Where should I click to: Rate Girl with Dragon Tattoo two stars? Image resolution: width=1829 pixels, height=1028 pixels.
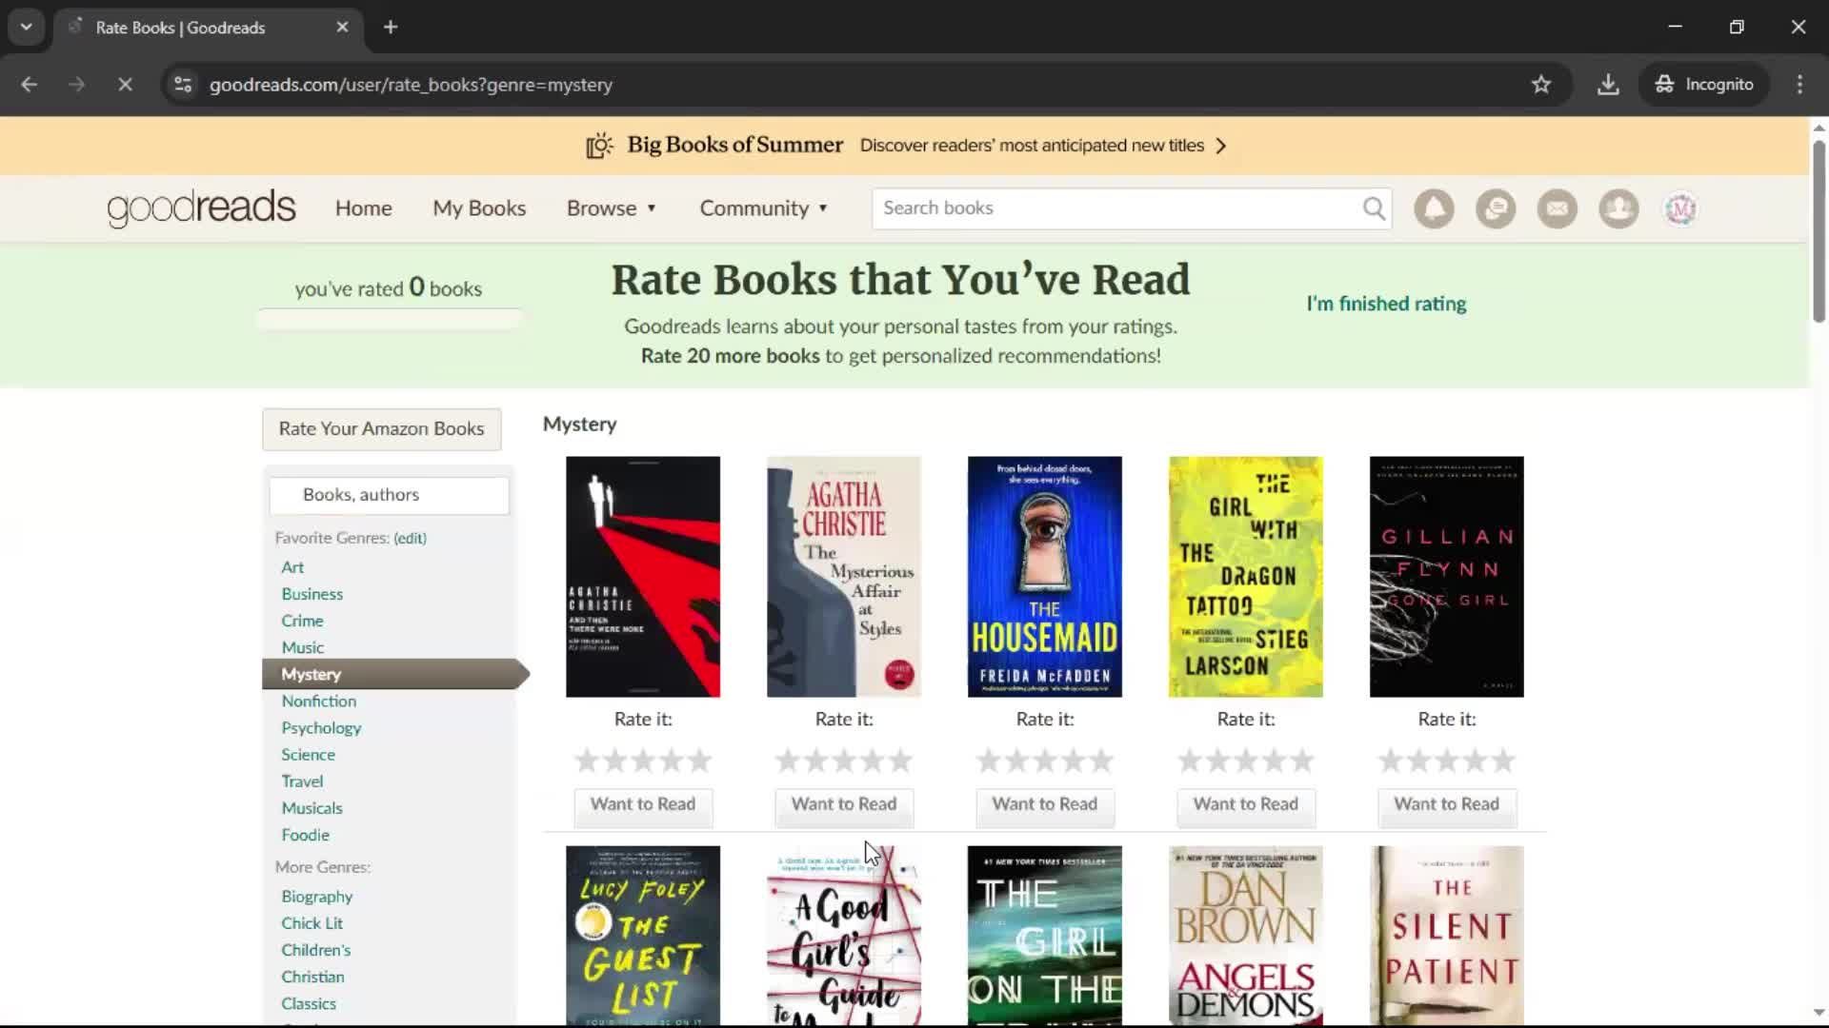tap(1217, 761)
